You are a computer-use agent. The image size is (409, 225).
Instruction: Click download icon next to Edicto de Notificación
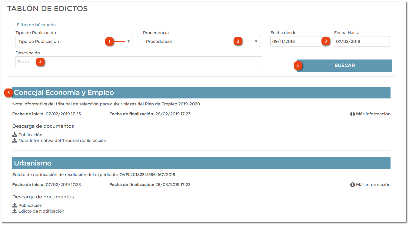15,211
